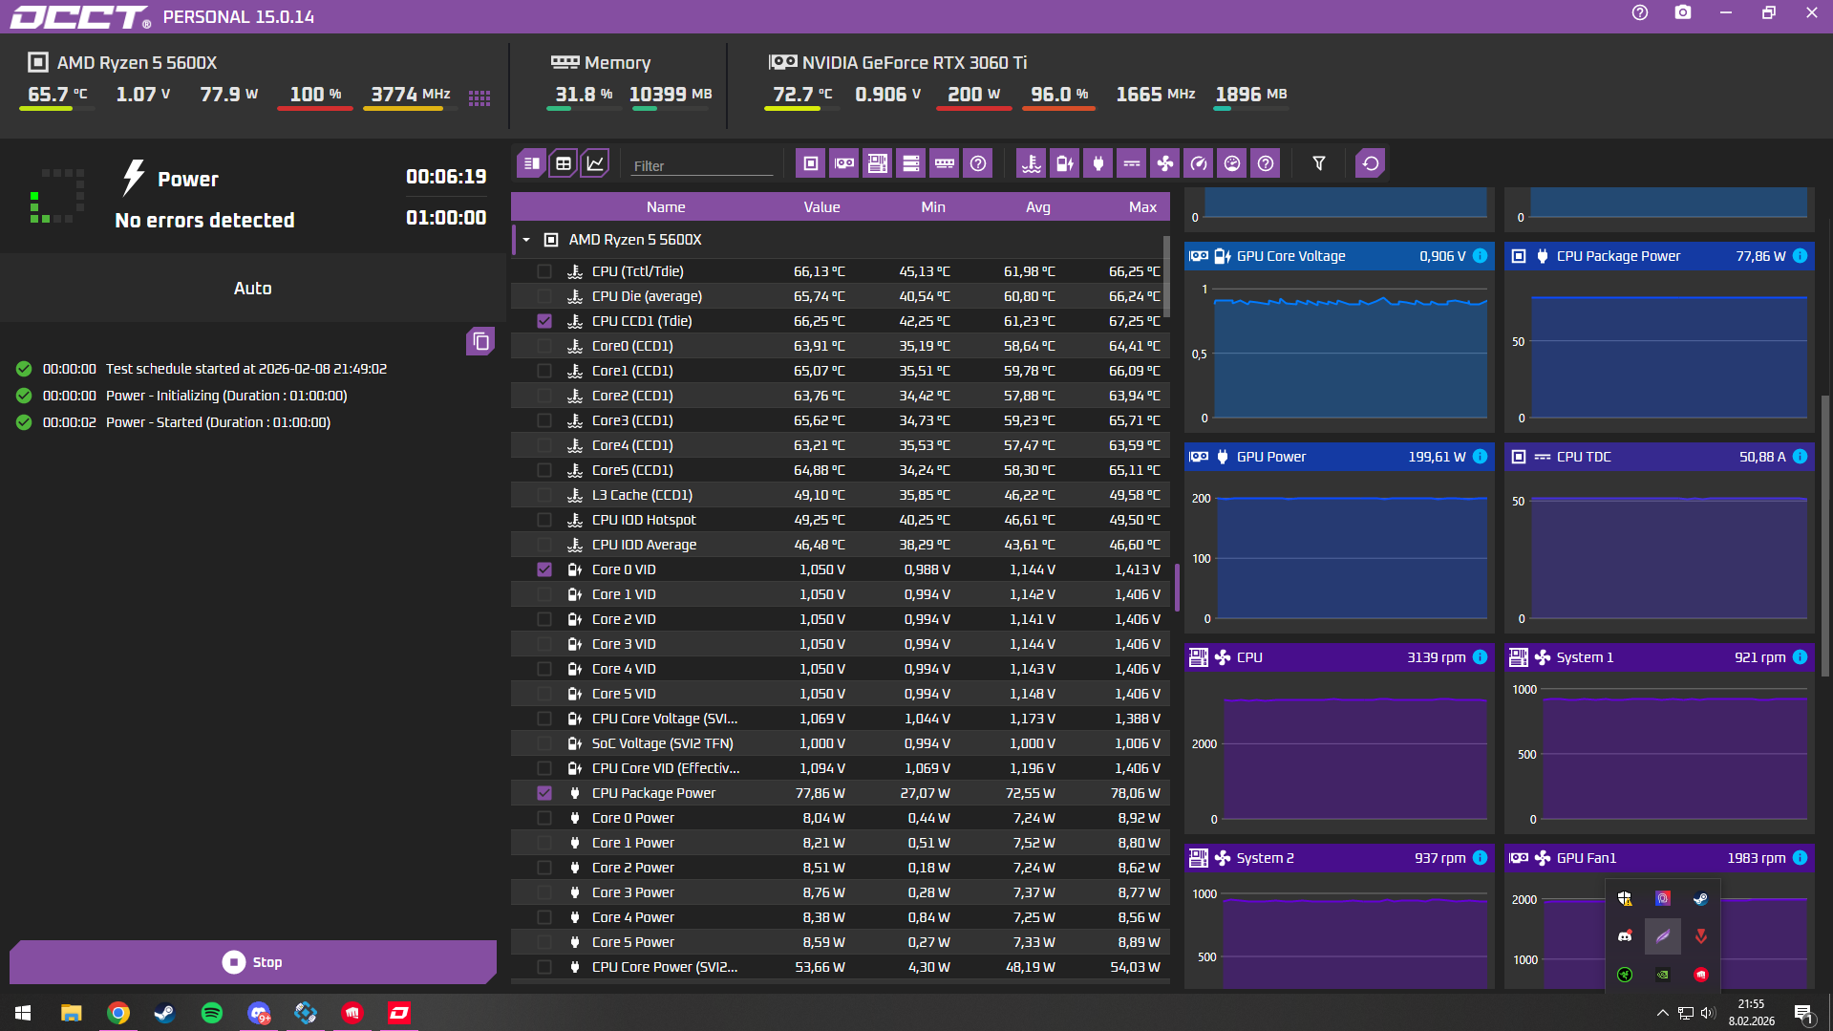Click the CPU fan rpm graph area

pyautogui.click(x=1339, y=752)
